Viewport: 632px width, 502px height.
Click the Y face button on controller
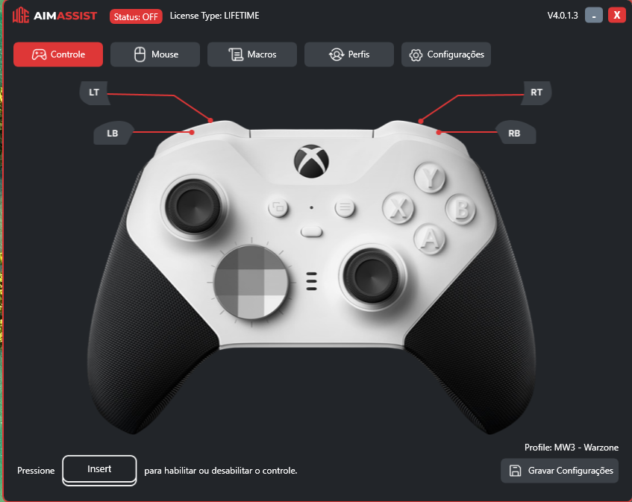[x=430, y=178]
